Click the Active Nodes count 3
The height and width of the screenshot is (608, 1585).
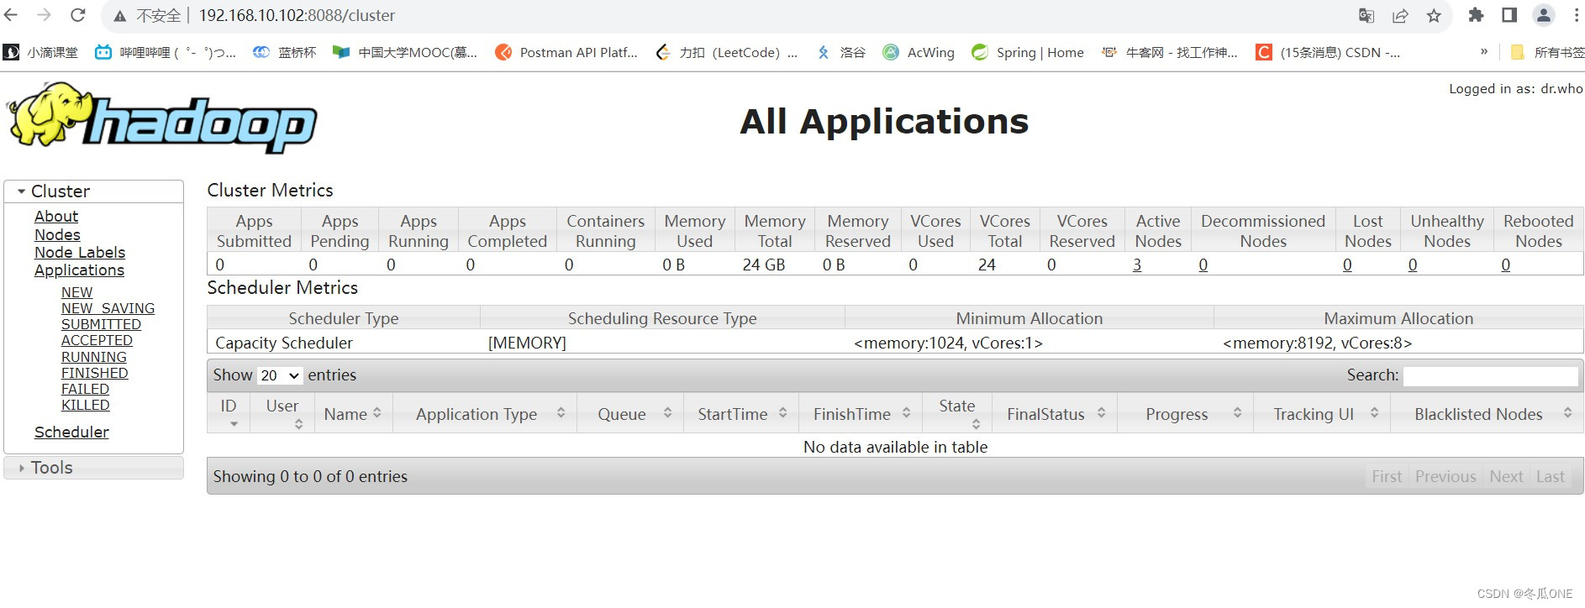point(1137,265)
